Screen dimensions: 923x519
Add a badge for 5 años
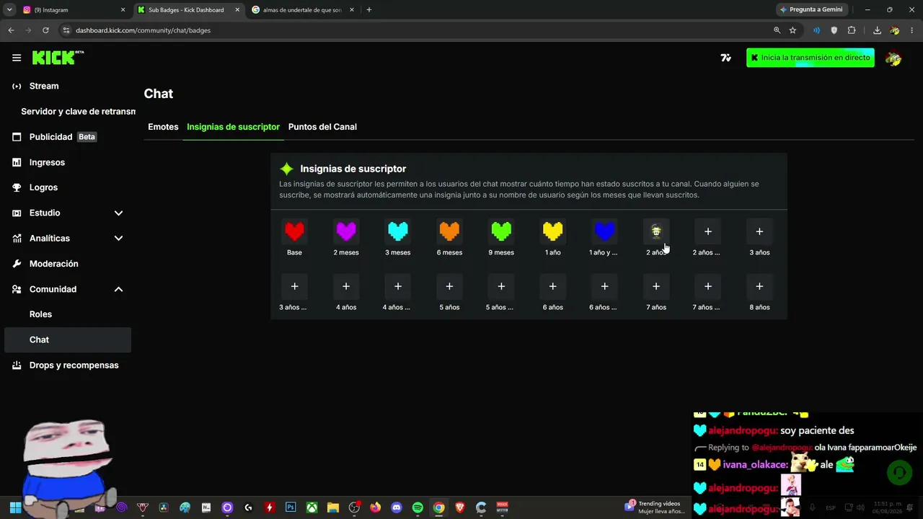449,286
